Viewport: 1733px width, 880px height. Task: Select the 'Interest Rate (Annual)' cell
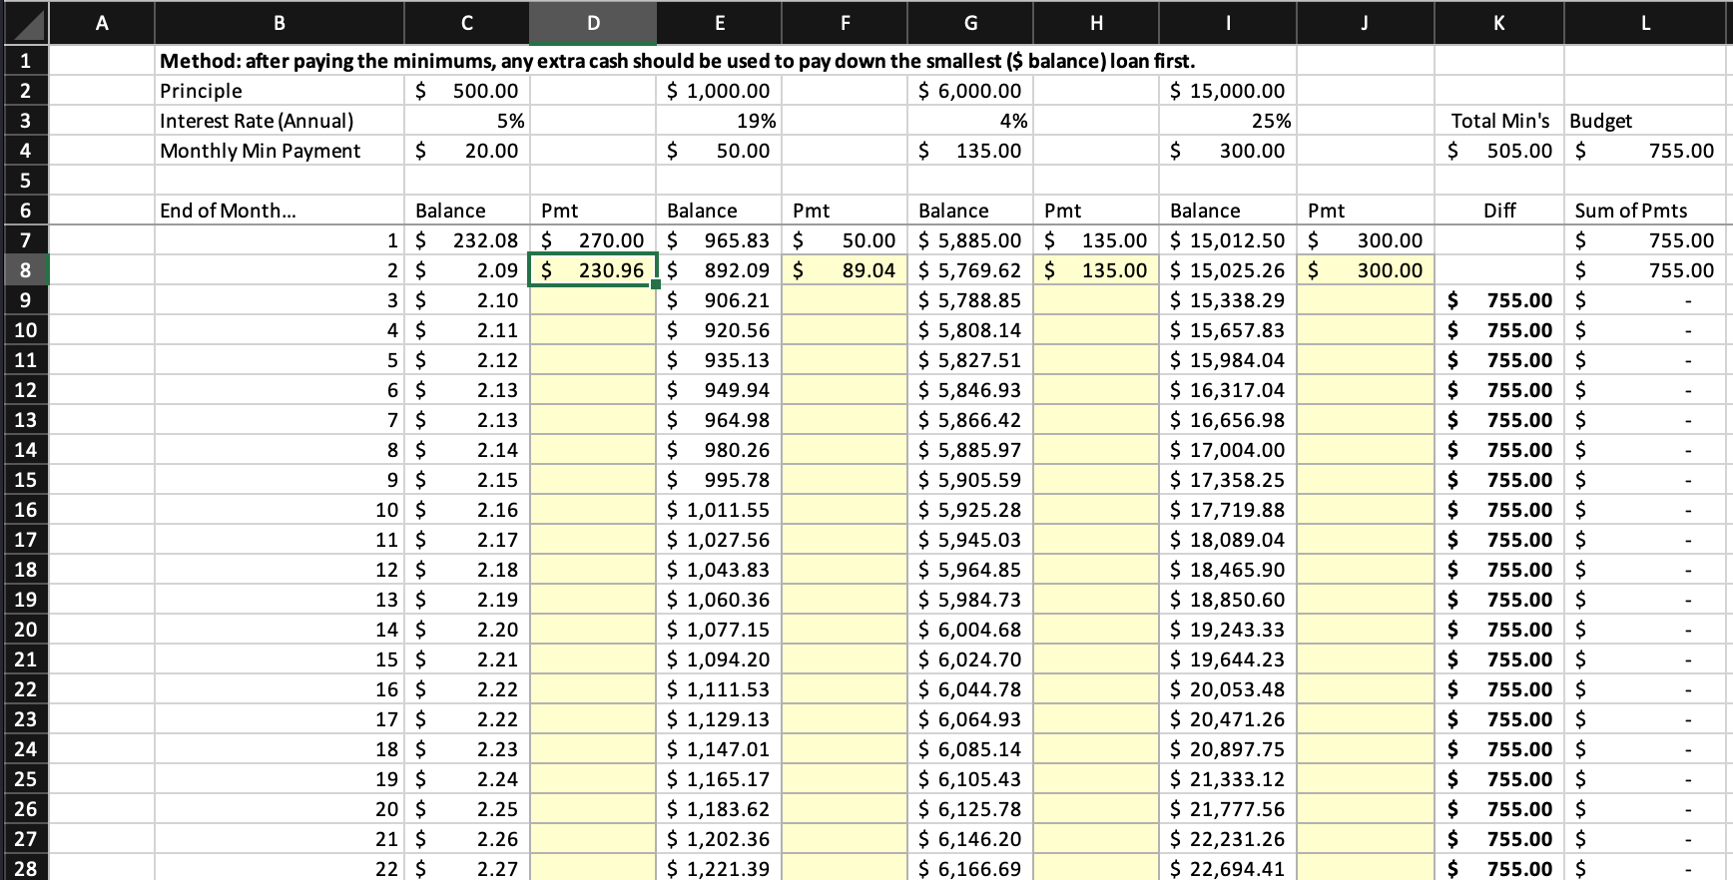pyautogui.click(x=280, y=121)
